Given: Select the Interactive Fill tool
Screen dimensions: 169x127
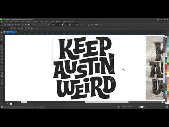Looking at the screenshot, I should (2, 83).
